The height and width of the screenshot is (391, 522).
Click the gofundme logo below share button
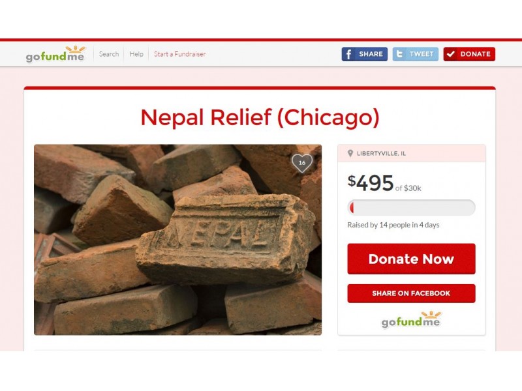click(412, 320)
